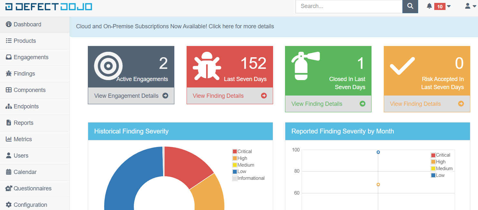The width and height of the screenshot is (478, 210).
Task: Click the orange High slice of donut chart
Action: pos(209,193)
